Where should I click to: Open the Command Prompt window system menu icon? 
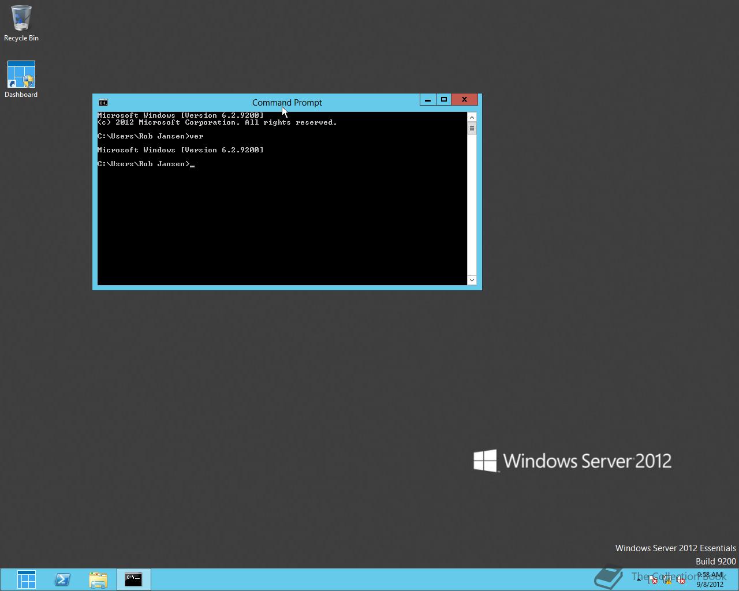pos(103,103)
